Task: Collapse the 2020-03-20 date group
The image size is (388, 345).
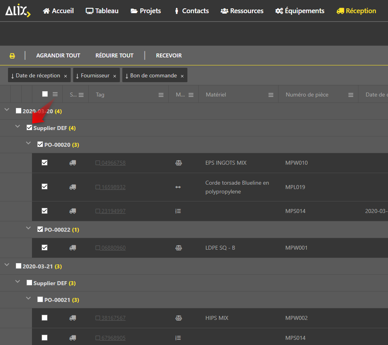Action: click(7, 110)
